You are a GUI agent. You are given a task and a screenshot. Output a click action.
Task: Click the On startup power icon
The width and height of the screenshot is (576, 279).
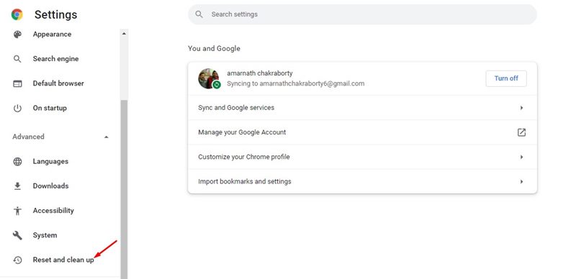click(17, 109)
